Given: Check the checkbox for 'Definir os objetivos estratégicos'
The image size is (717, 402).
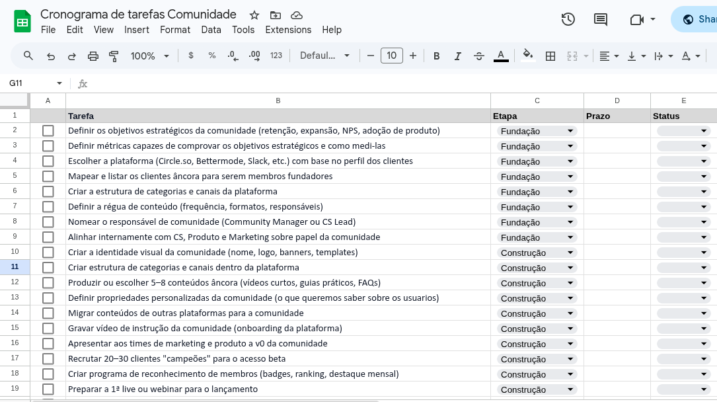Looking at the screenshot, I should click(x=48, y=130).
